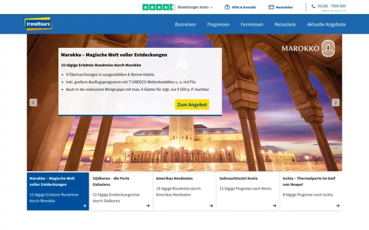The height and width of the screenshot is (230, 369).
Task: Click the bullet about the exklusive Minigruppe
Action: point(137,90)
